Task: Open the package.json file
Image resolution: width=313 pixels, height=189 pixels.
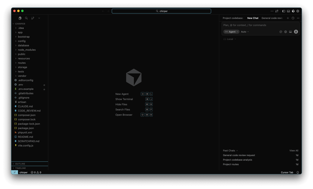Action: pyautogui.click(x=30, y=128)
